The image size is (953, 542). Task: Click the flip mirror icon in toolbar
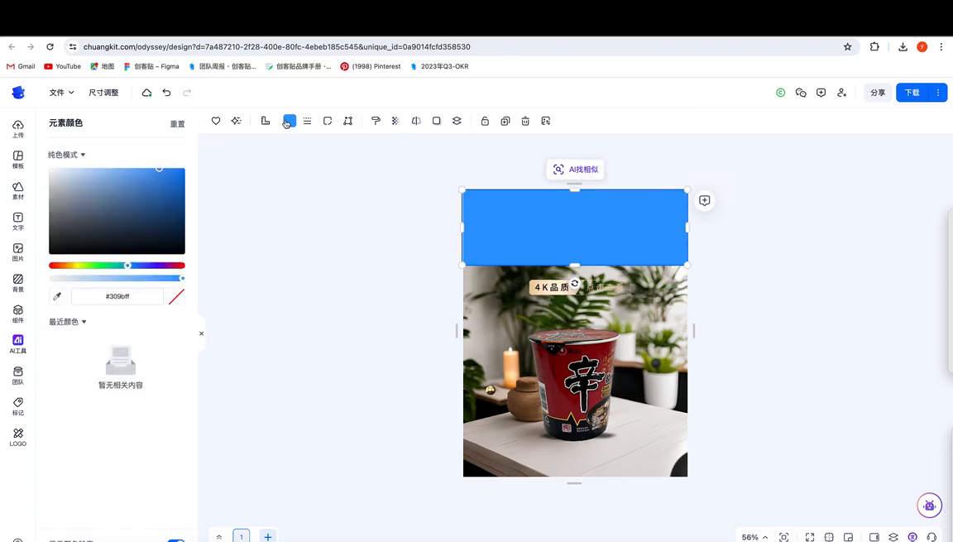point(416,121)
